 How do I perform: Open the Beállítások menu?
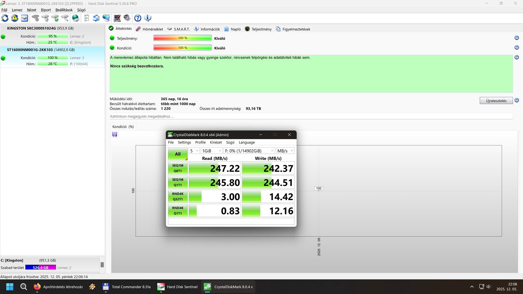click(64, 10)
